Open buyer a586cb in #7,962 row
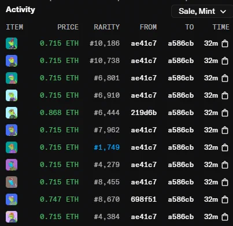The width and height of the screenshot is (233, 226). [181, 130]
